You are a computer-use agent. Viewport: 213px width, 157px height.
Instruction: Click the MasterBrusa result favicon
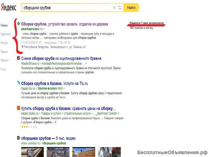(18, 58)
